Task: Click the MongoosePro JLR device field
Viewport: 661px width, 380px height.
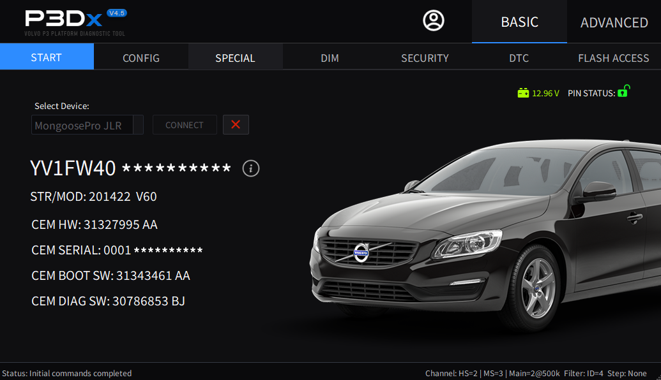Action: coord(82,125)
